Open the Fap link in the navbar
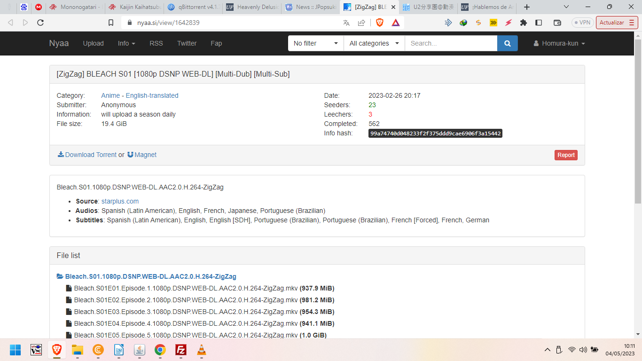 pyautogui.click(x=216, y=43)
